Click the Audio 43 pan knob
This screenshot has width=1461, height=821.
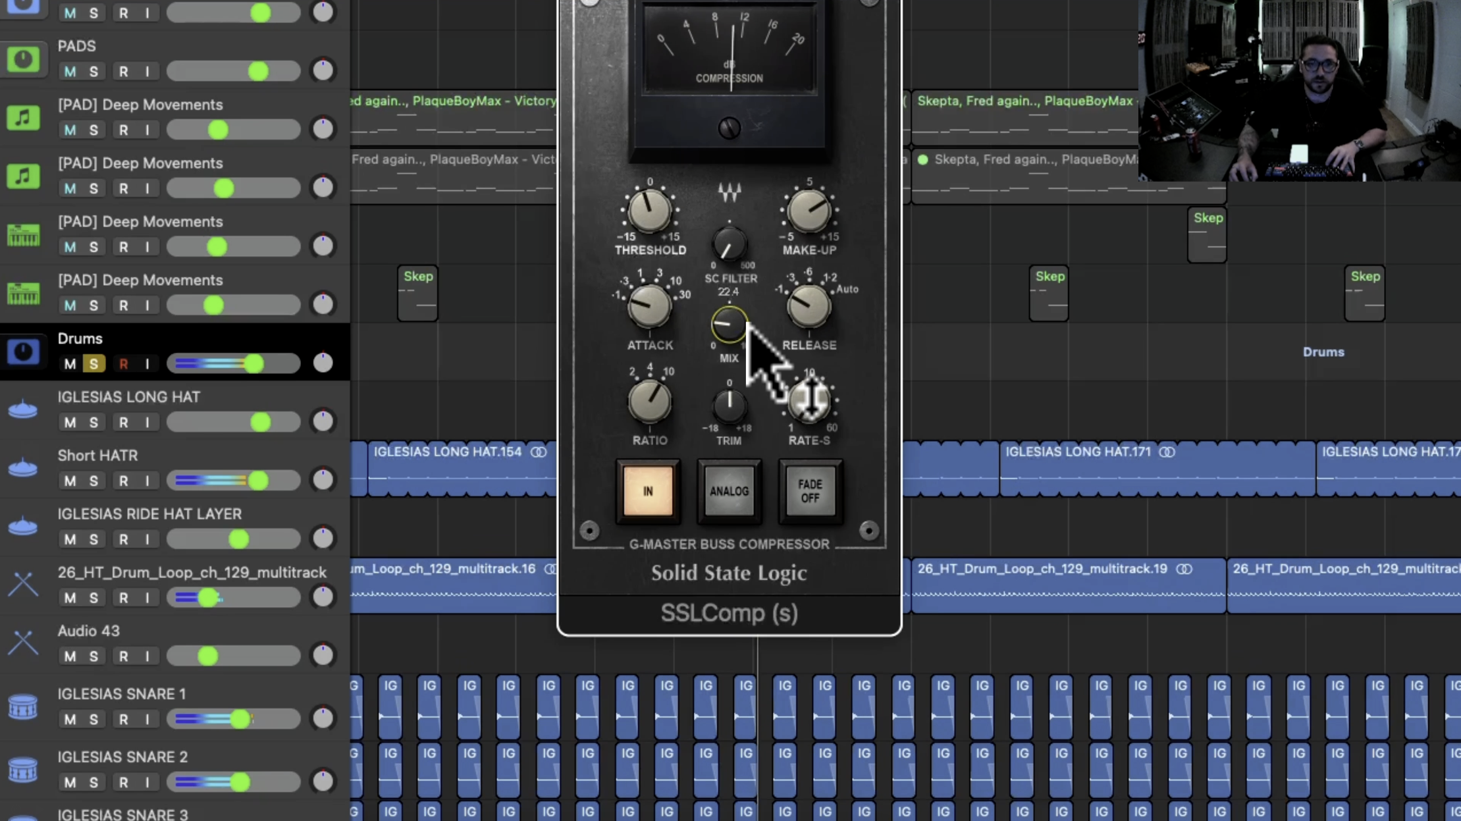(x=323, y=656)
